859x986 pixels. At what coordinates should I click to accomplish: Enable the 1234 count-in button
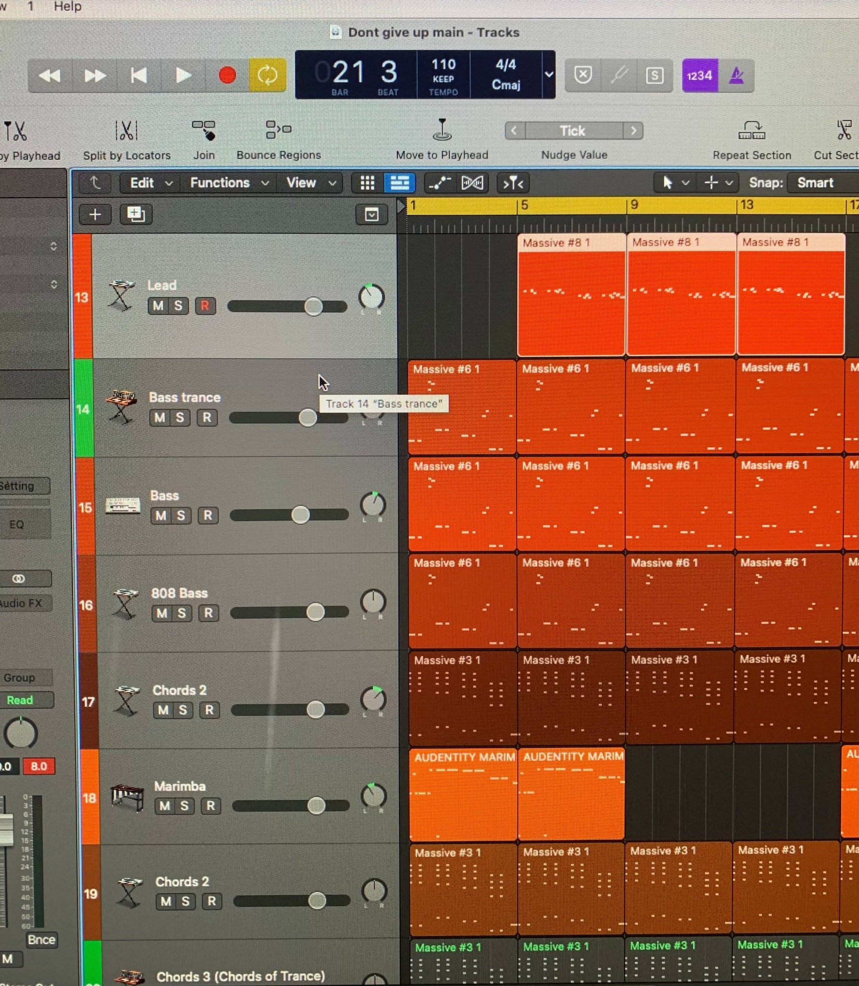pyautogui.click(x=700, y=76)
